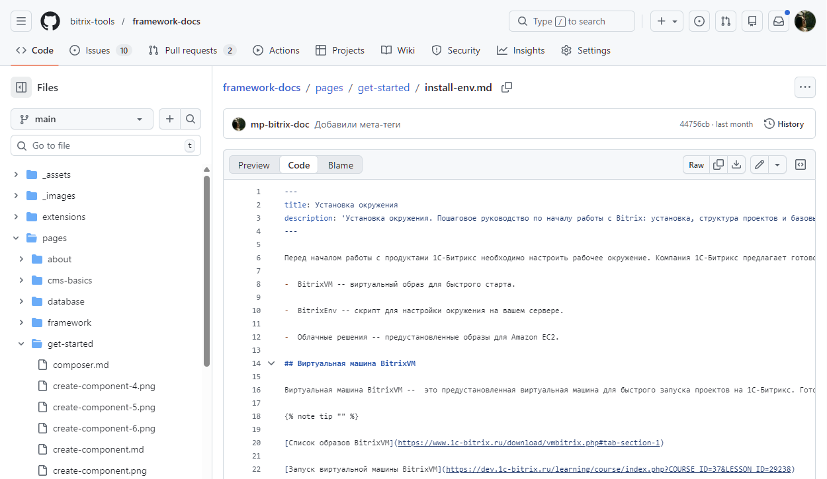Click the Raw button
The image size is (827, 479).
click(696, 165)
